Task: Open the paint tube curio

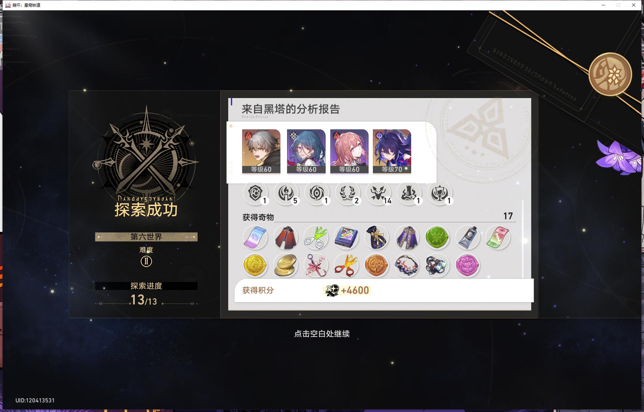Action: 467,237
